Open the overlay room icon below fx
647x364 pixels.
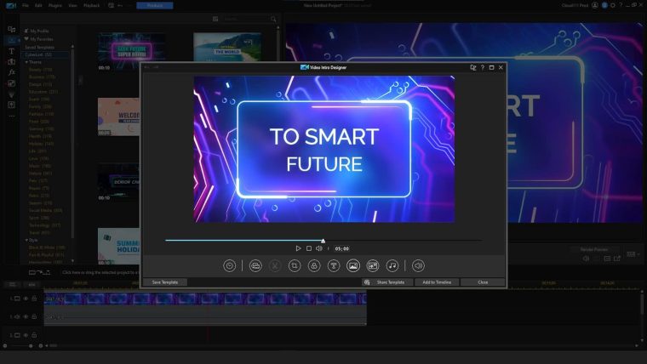pyautogui.click(x=12, y=83)
